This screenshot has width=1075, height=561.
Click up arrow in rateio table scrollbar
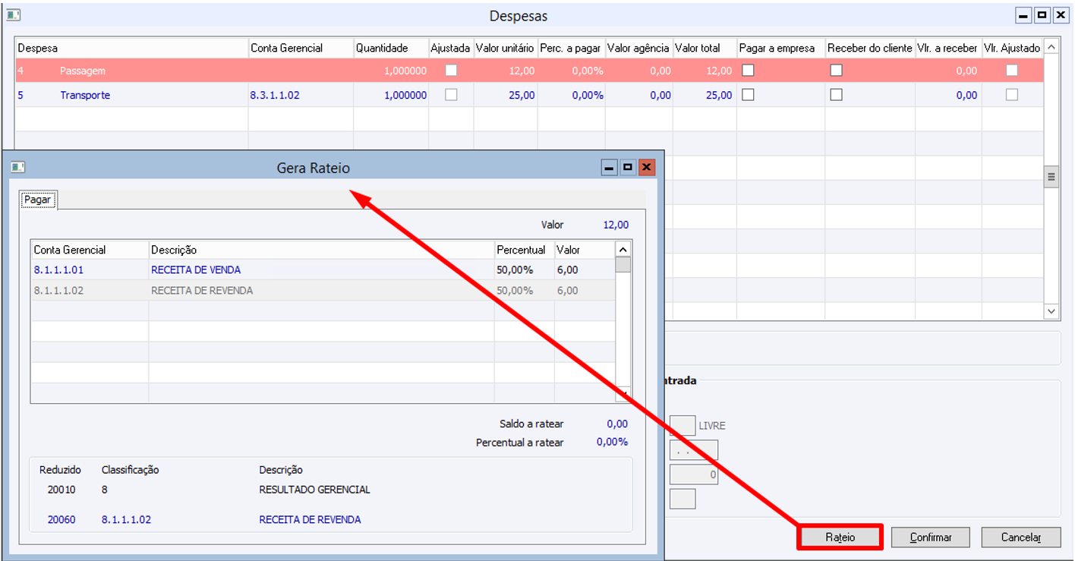(x=623, y=249)
